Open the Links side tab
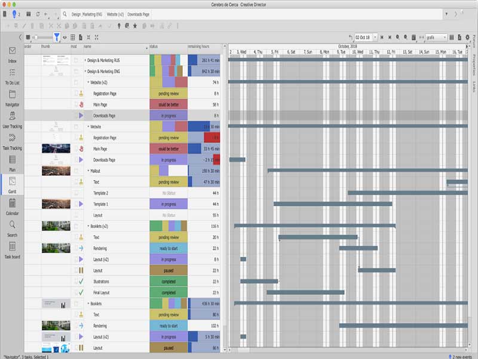Screen dimensions: 478x359 pos(474,86)
